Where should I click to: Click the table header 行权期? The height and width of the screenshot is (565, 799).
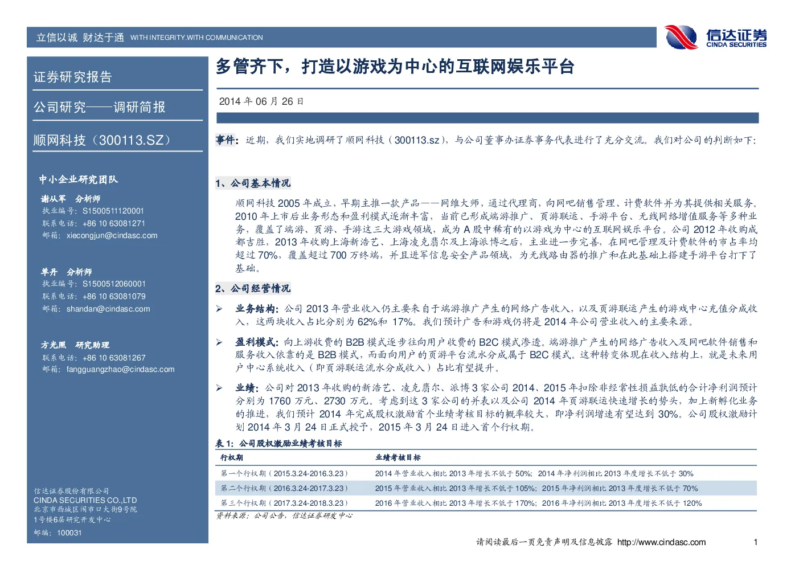click(232, 458)
